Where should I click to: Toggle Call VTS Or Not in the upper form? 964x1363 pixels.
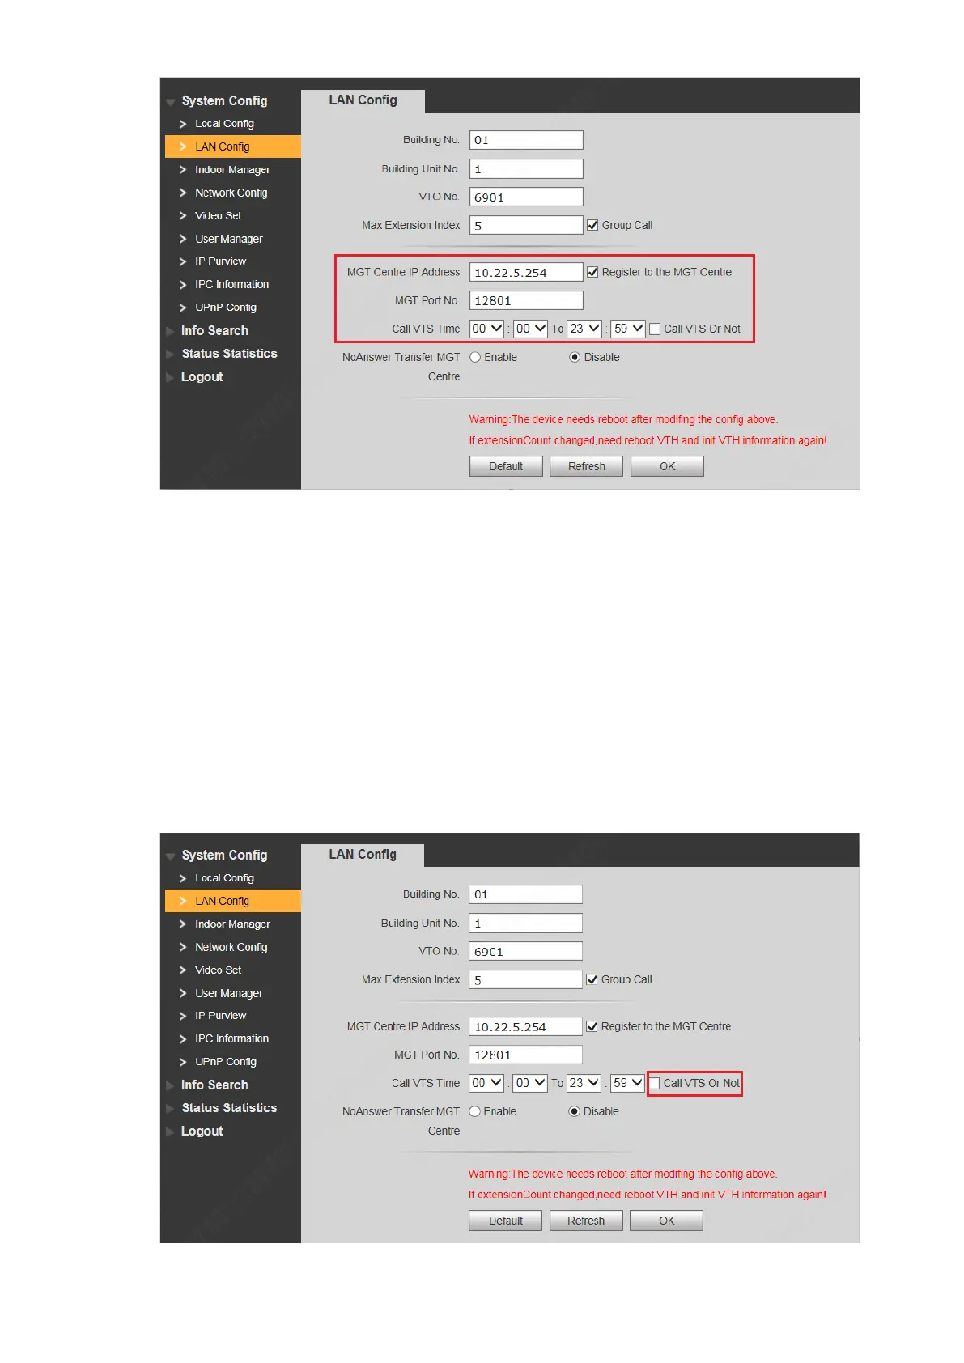pyautogui.click(x=655, y=329)
